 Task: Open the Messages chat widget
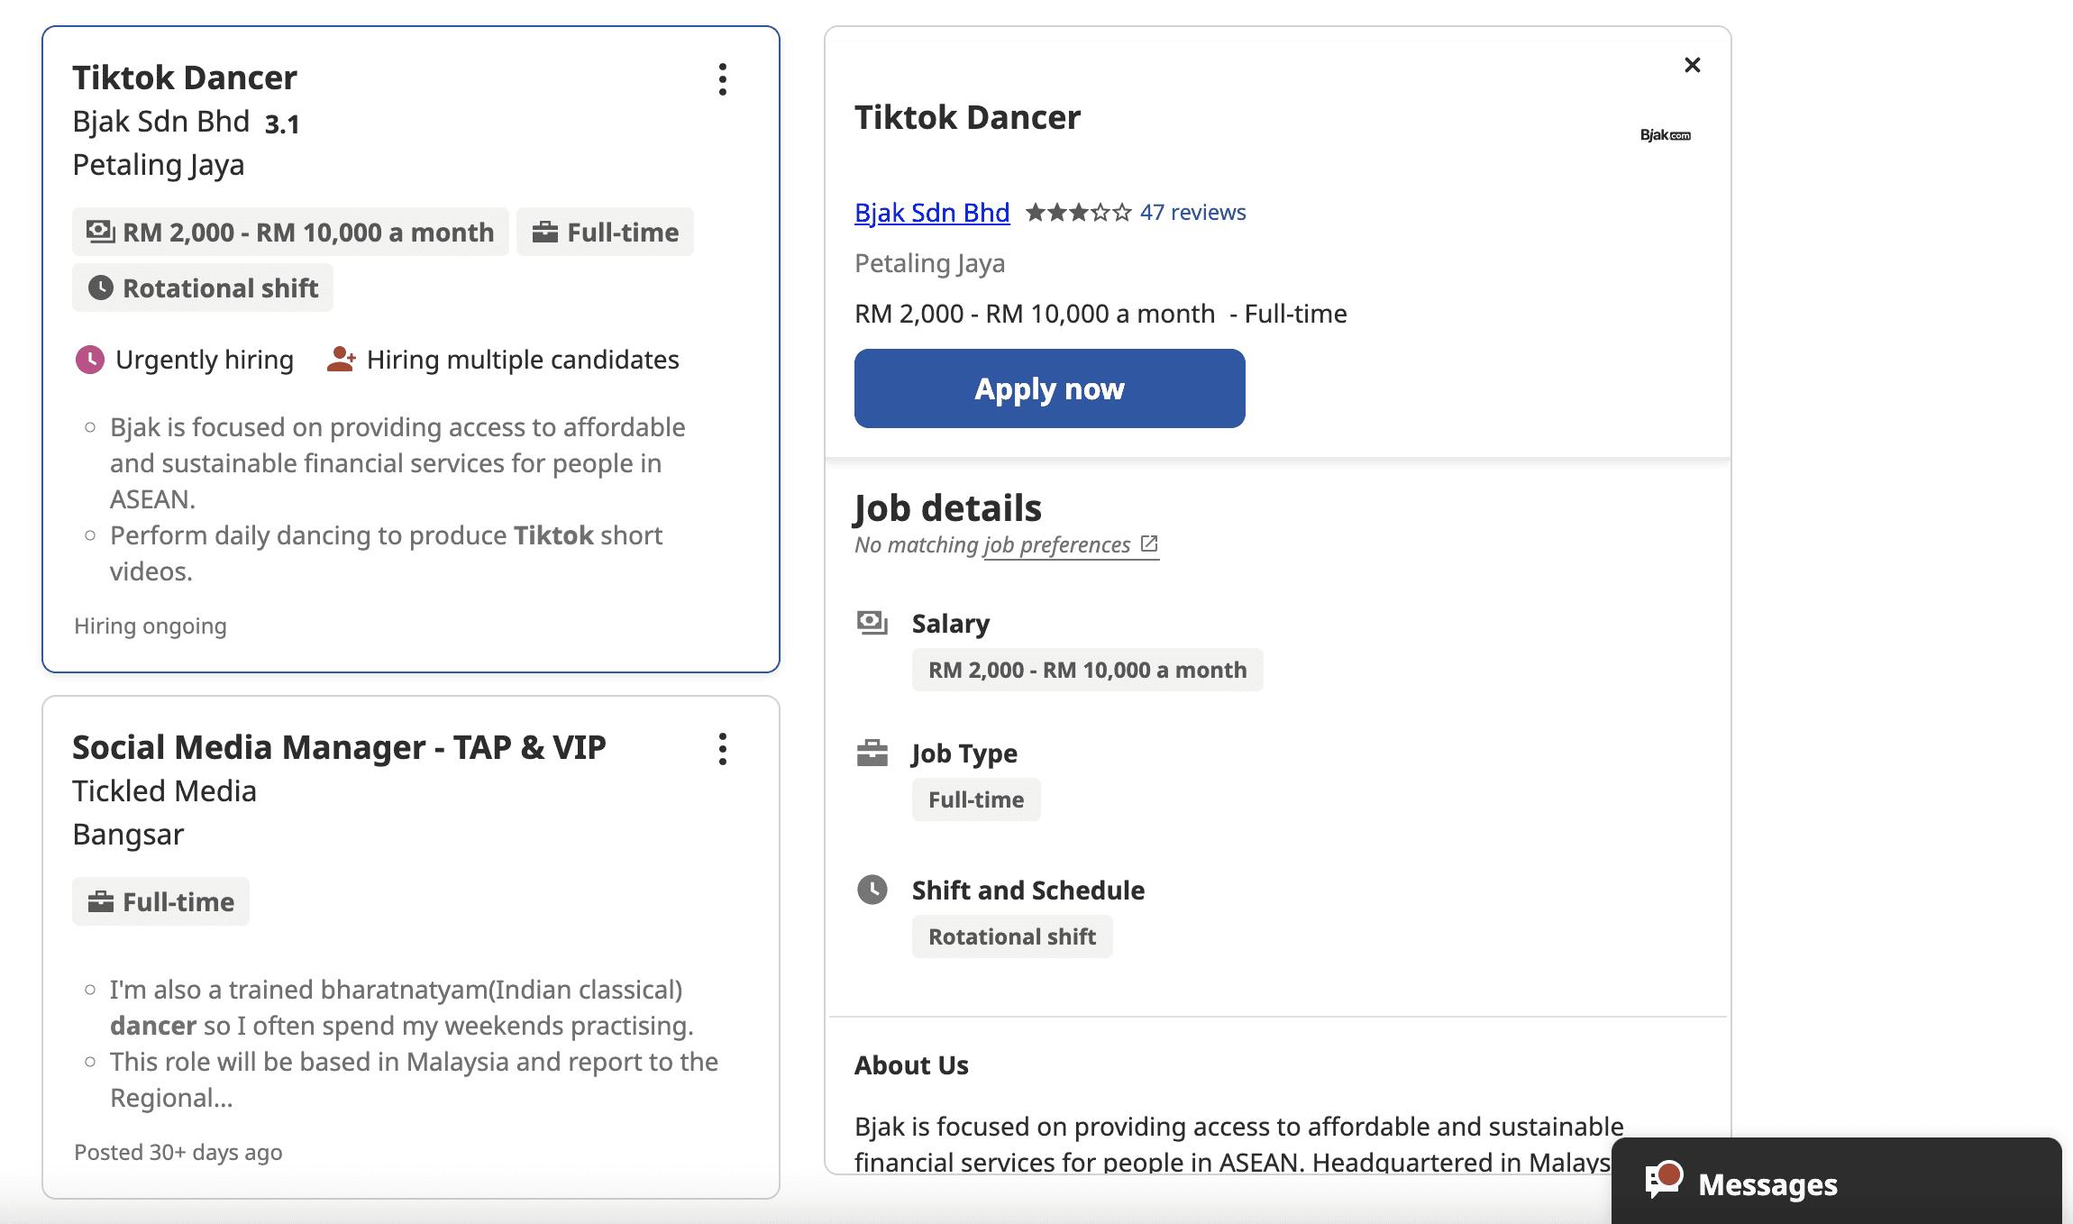point(1837,1182)
